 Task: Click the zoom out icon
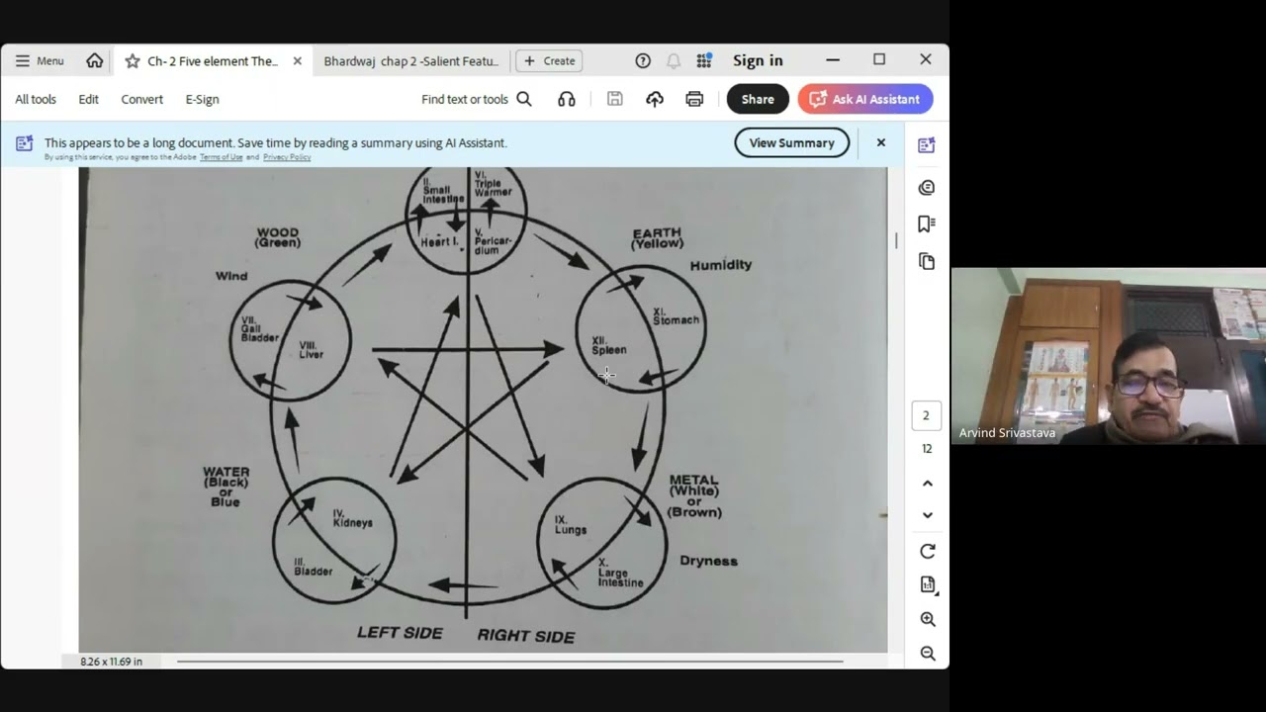click(928, 653)
